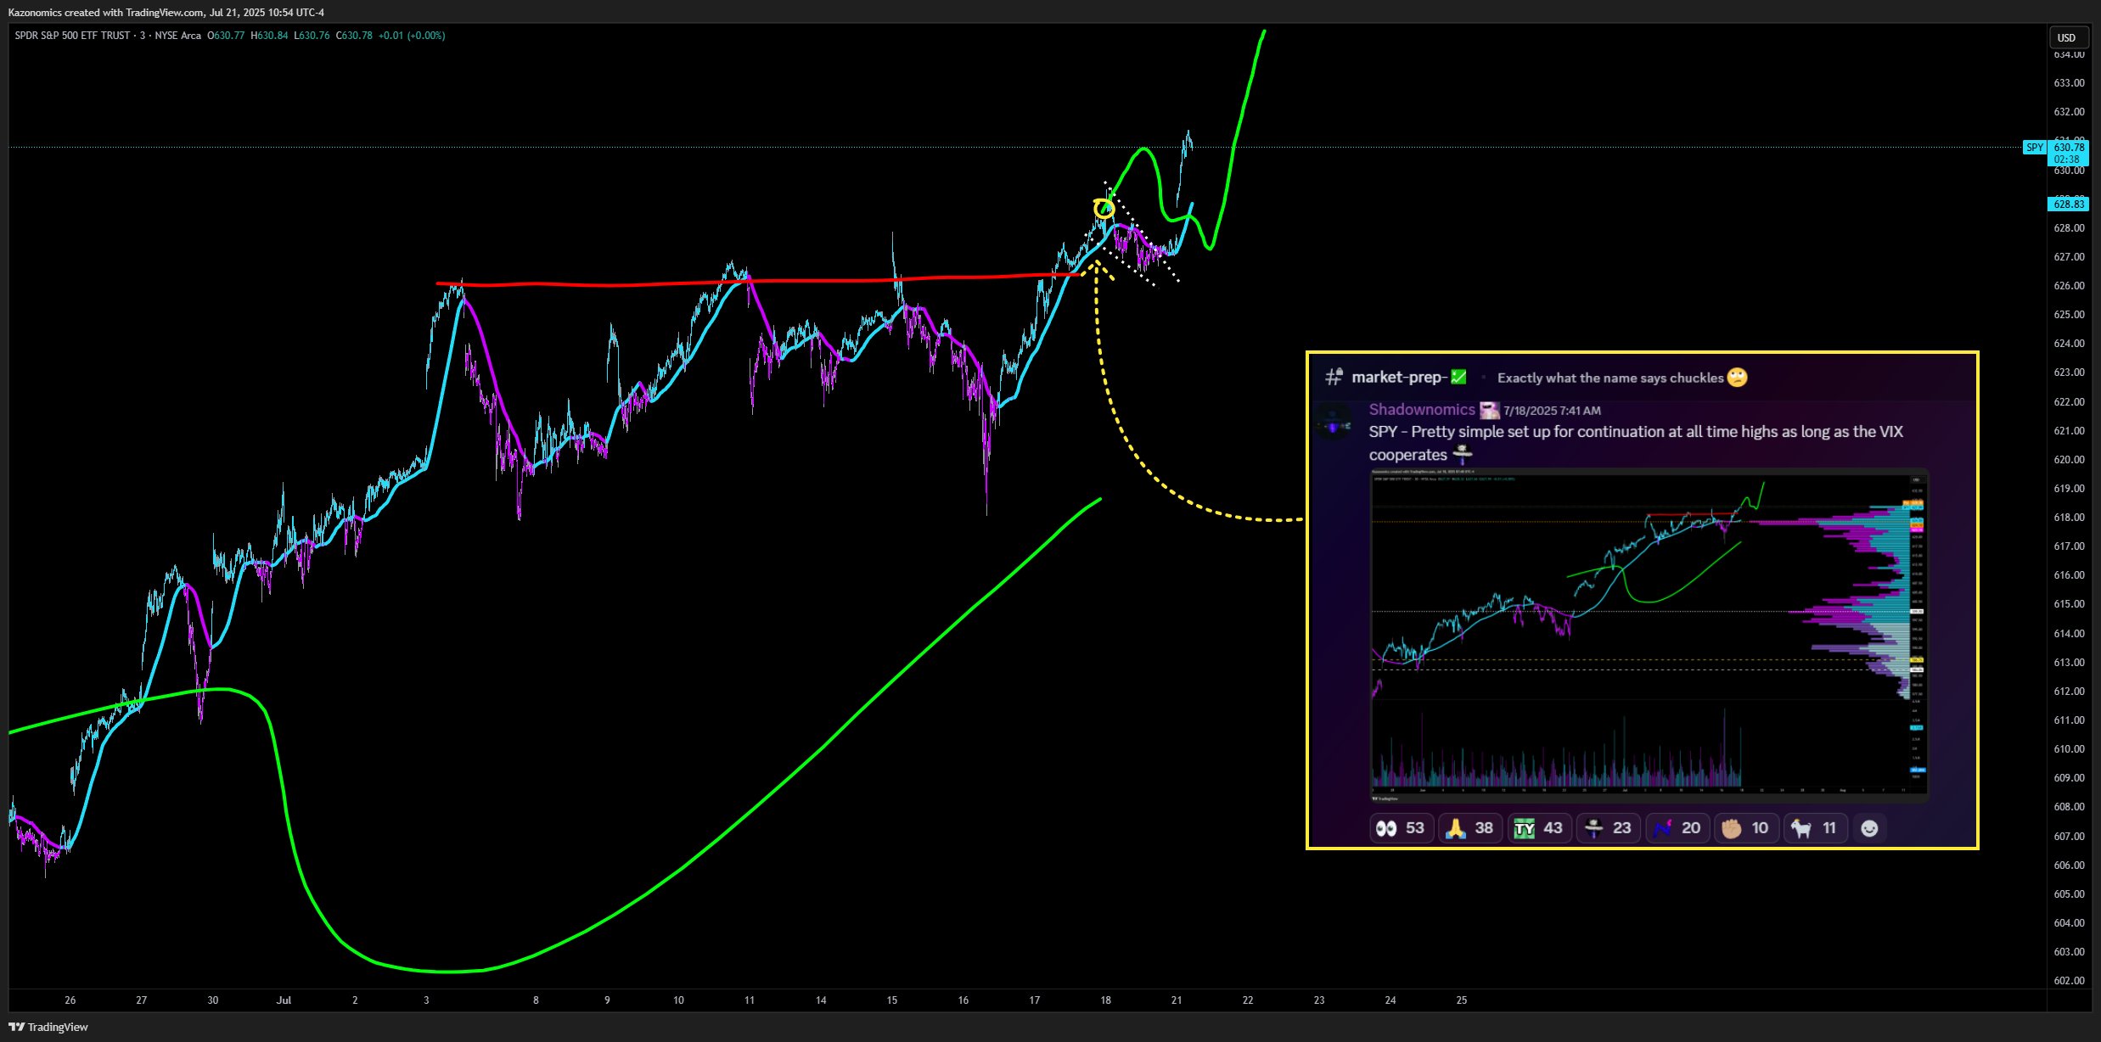
Task: Click the eyes emoji reaction with 53
Action: click(x=1401, y=828)
